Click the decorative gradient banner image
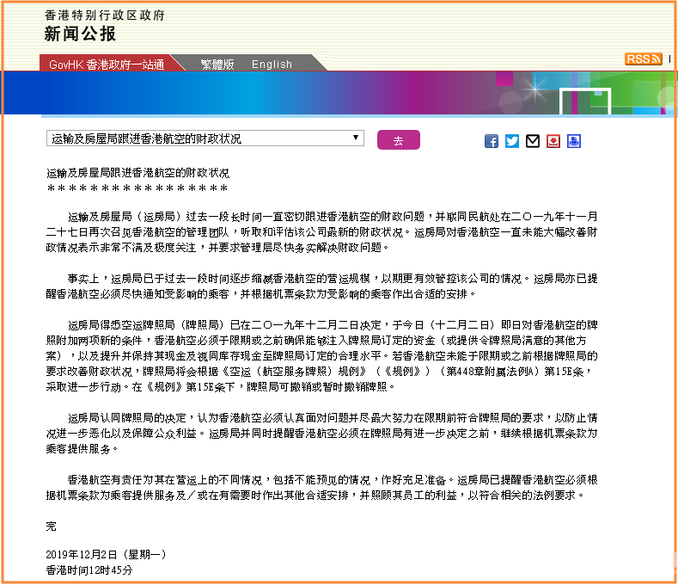Screen dimensions: 678x585 point(339,93)
